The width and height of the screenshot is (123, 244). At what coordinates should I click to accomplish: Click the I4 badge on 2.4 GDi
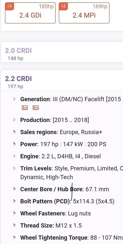[x=10, y=6]
